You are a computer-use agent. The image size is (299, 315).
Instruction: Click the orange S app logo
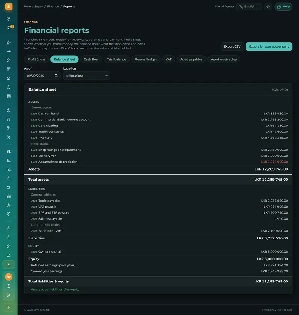tap(9, 7)
